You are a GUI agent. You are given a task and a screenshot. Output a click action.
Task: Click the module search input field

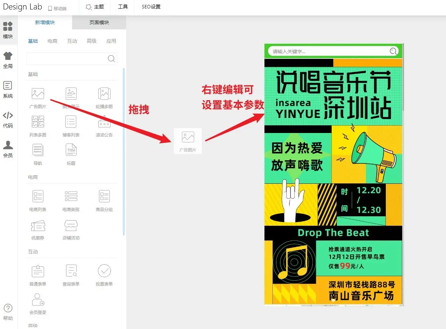pos(66,58)
